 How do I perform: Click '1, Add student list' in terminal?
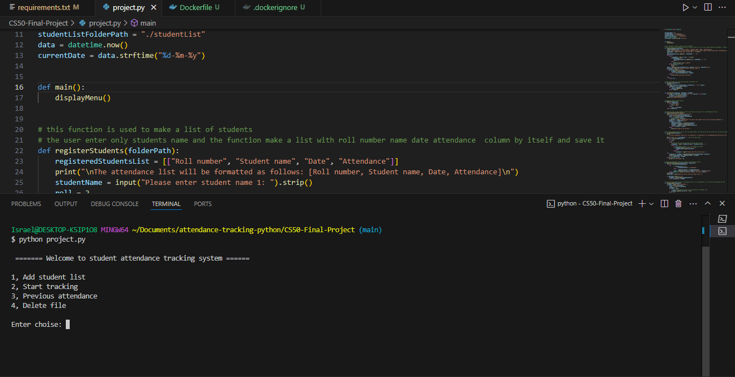point(49,277)
